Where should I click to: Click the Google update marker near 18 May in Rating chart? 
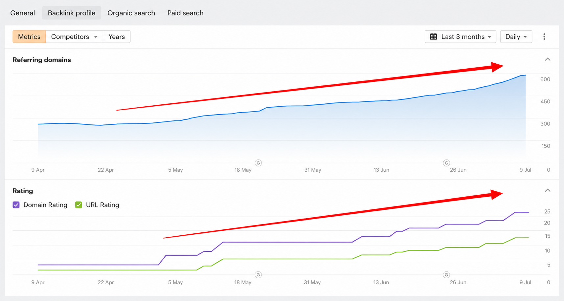(x=258, y=275)
